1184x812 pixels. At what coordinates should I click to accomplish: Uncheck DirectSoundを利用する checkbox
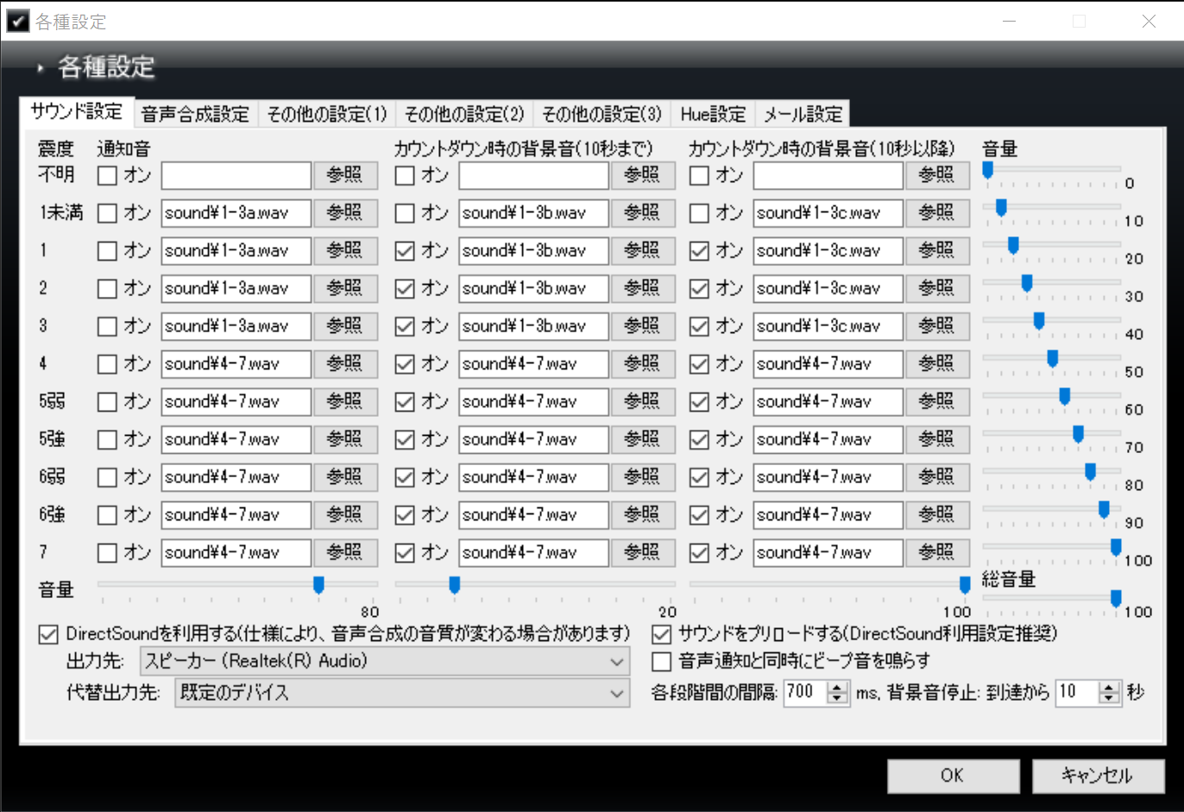tap(48, 634)
